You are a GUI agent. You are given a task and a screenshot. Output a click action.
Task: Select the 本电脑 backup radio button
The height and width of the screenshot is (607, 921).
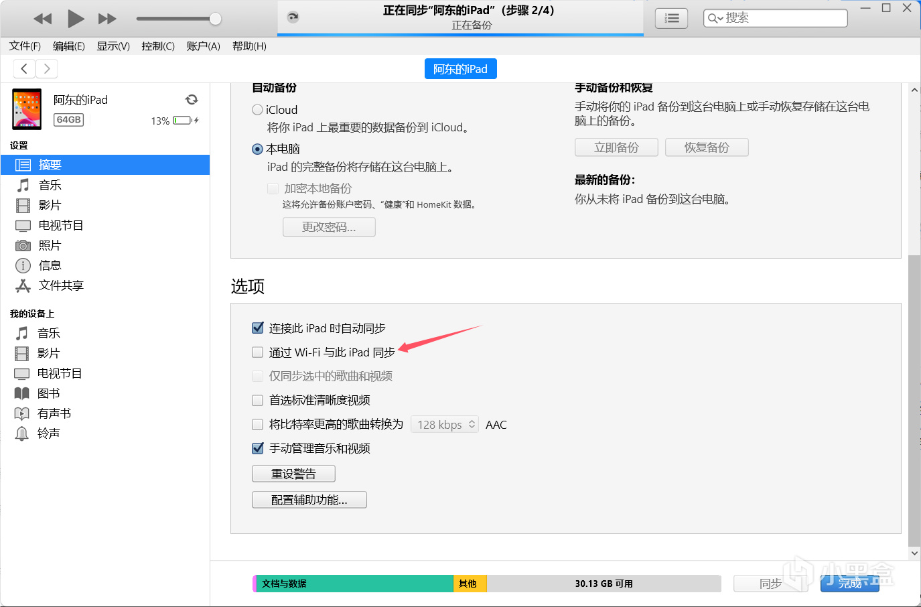click(257, 149)
